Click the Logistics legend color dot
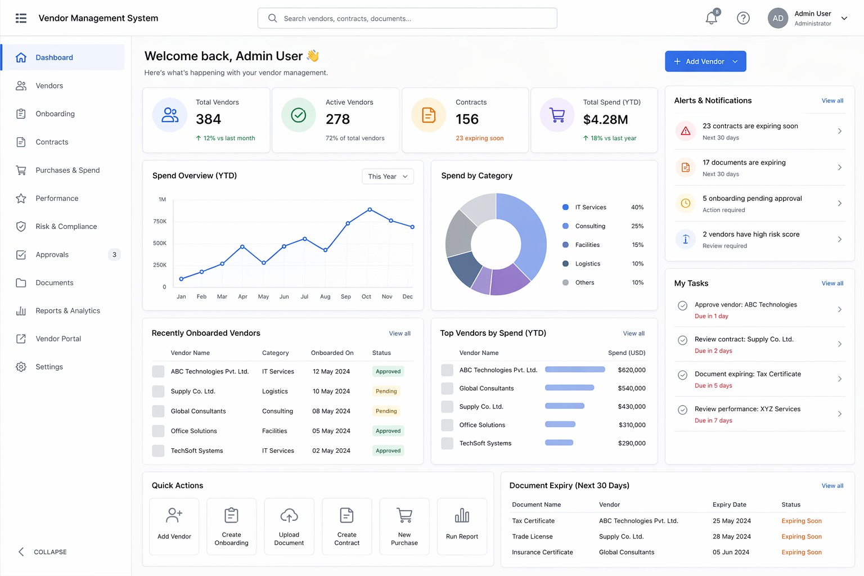Screen dimensions: 864x576 565,264
